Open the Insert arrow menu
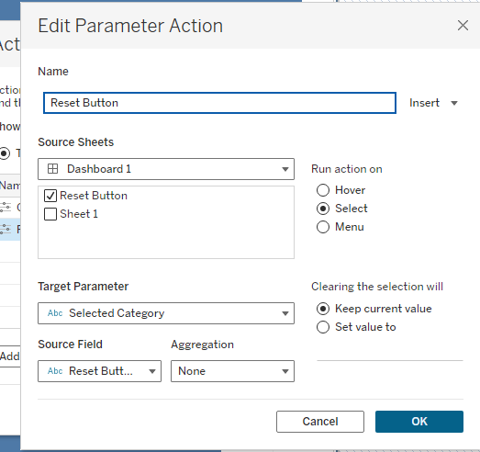 pyautogui.click(x=454, y=103)
